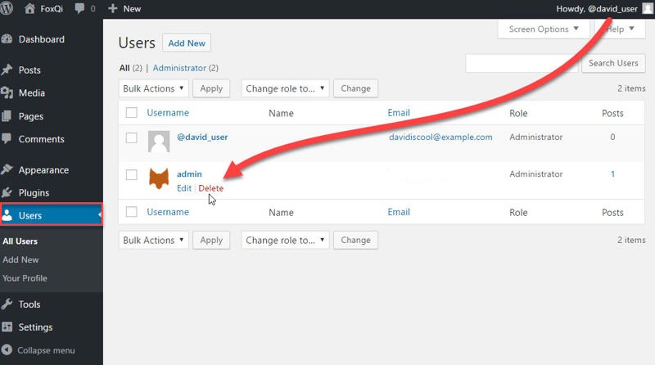The width and height of the screenshot is (655, 365).
Task: Go to Your Profile submenu item
Action: (x=25, y=278)
